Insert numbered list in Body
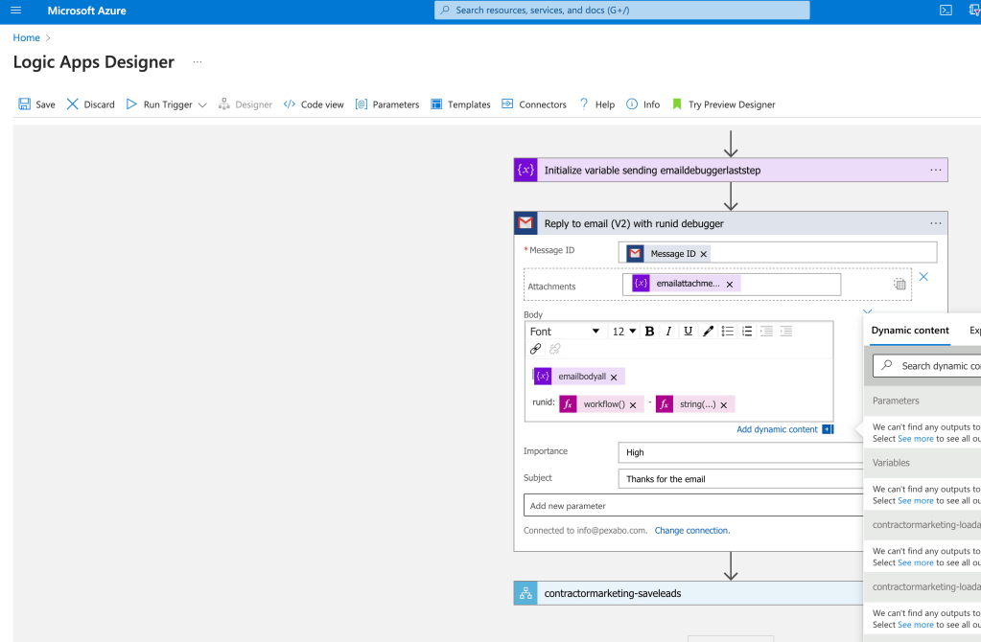Viewport: 981px width, 642px height. pos(747,332)
